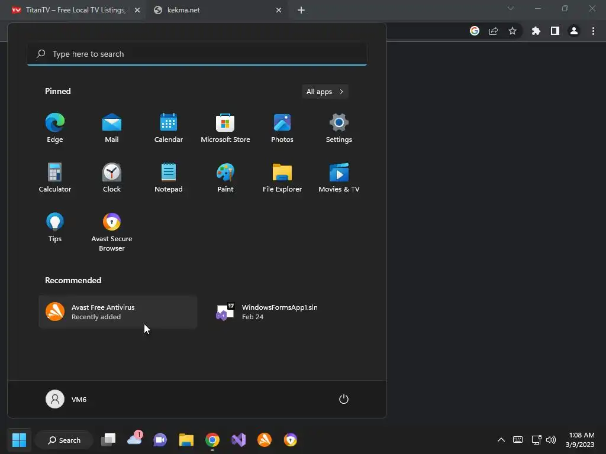The image size is (606, 454).
Task: Open Avast Secure Browser taskbar icon
Action: (290, 440)
